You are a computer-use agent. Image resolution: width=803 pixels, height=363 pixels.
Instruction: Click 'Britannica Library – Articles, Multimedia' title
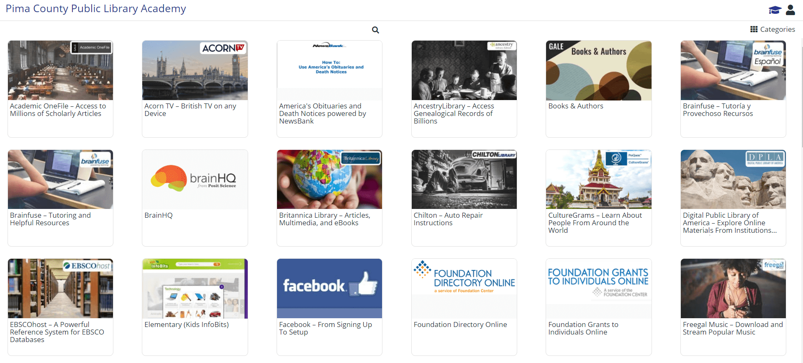pos(325,219)
